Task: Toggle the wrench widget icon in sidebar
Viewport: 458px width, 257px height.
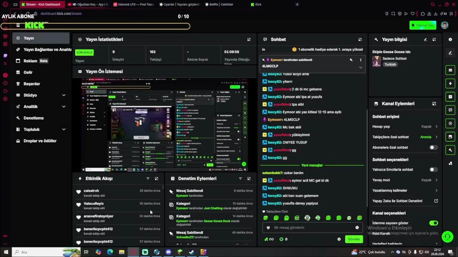Action: (x=450, y=150)
